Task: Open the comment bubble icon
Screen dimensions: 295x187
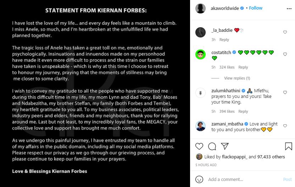Action: click(212, 146)
